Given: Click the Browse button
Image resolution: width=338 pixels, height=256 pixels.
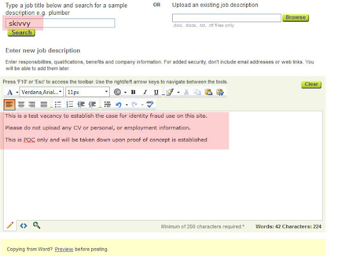Looking at the screenshot, I should tap(296, 17).
